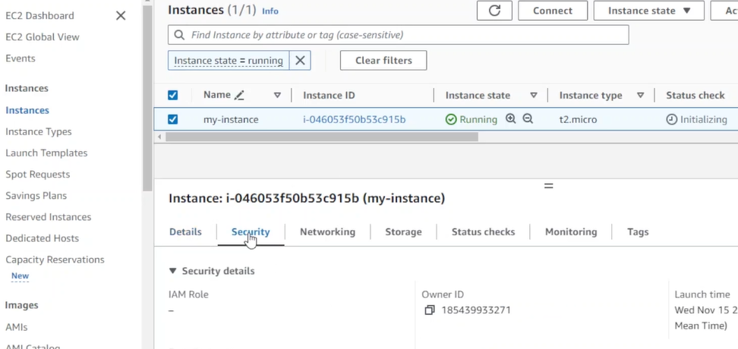Screen dimensions: 738x349
Task: Collapse the Security details section
Action: click(173, 271)
